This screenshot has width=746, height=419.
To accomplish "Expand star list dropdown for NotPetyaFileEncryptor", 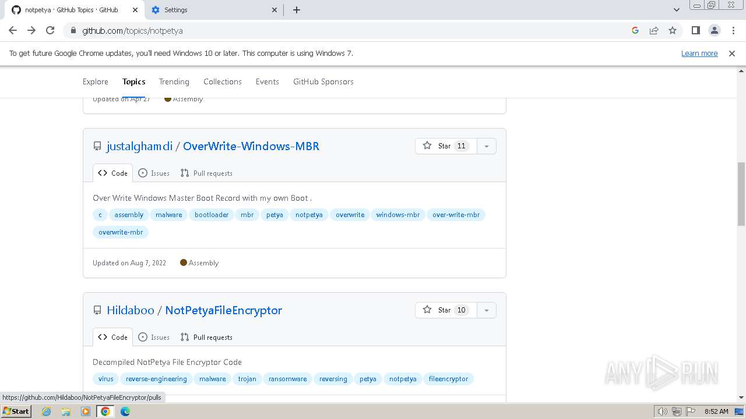I will click(486, 310).
